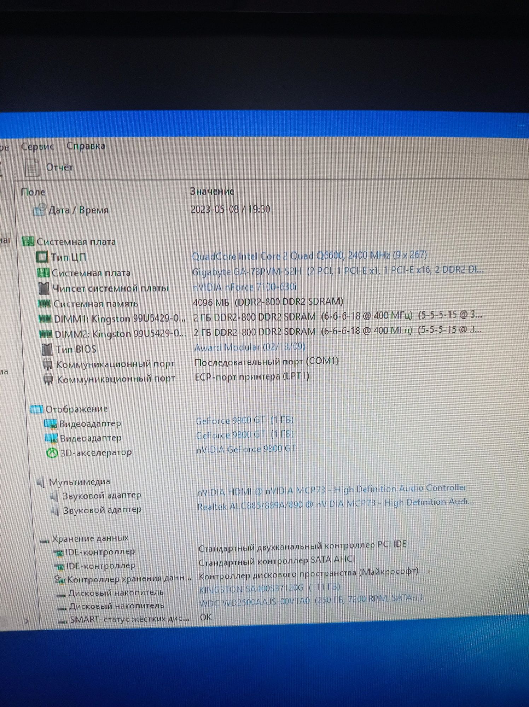The width and height of the screenshot is (529, 707).
Task: Select the Стандартный контроллер SATA AHCI value
Action: click(277, 561)
